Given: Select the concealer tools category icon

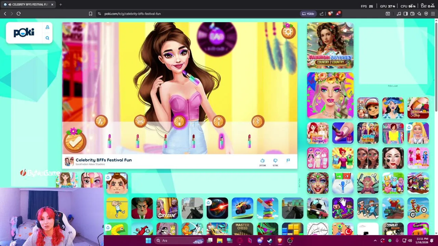Looking at the screenshot, I should tap(101, 121).
